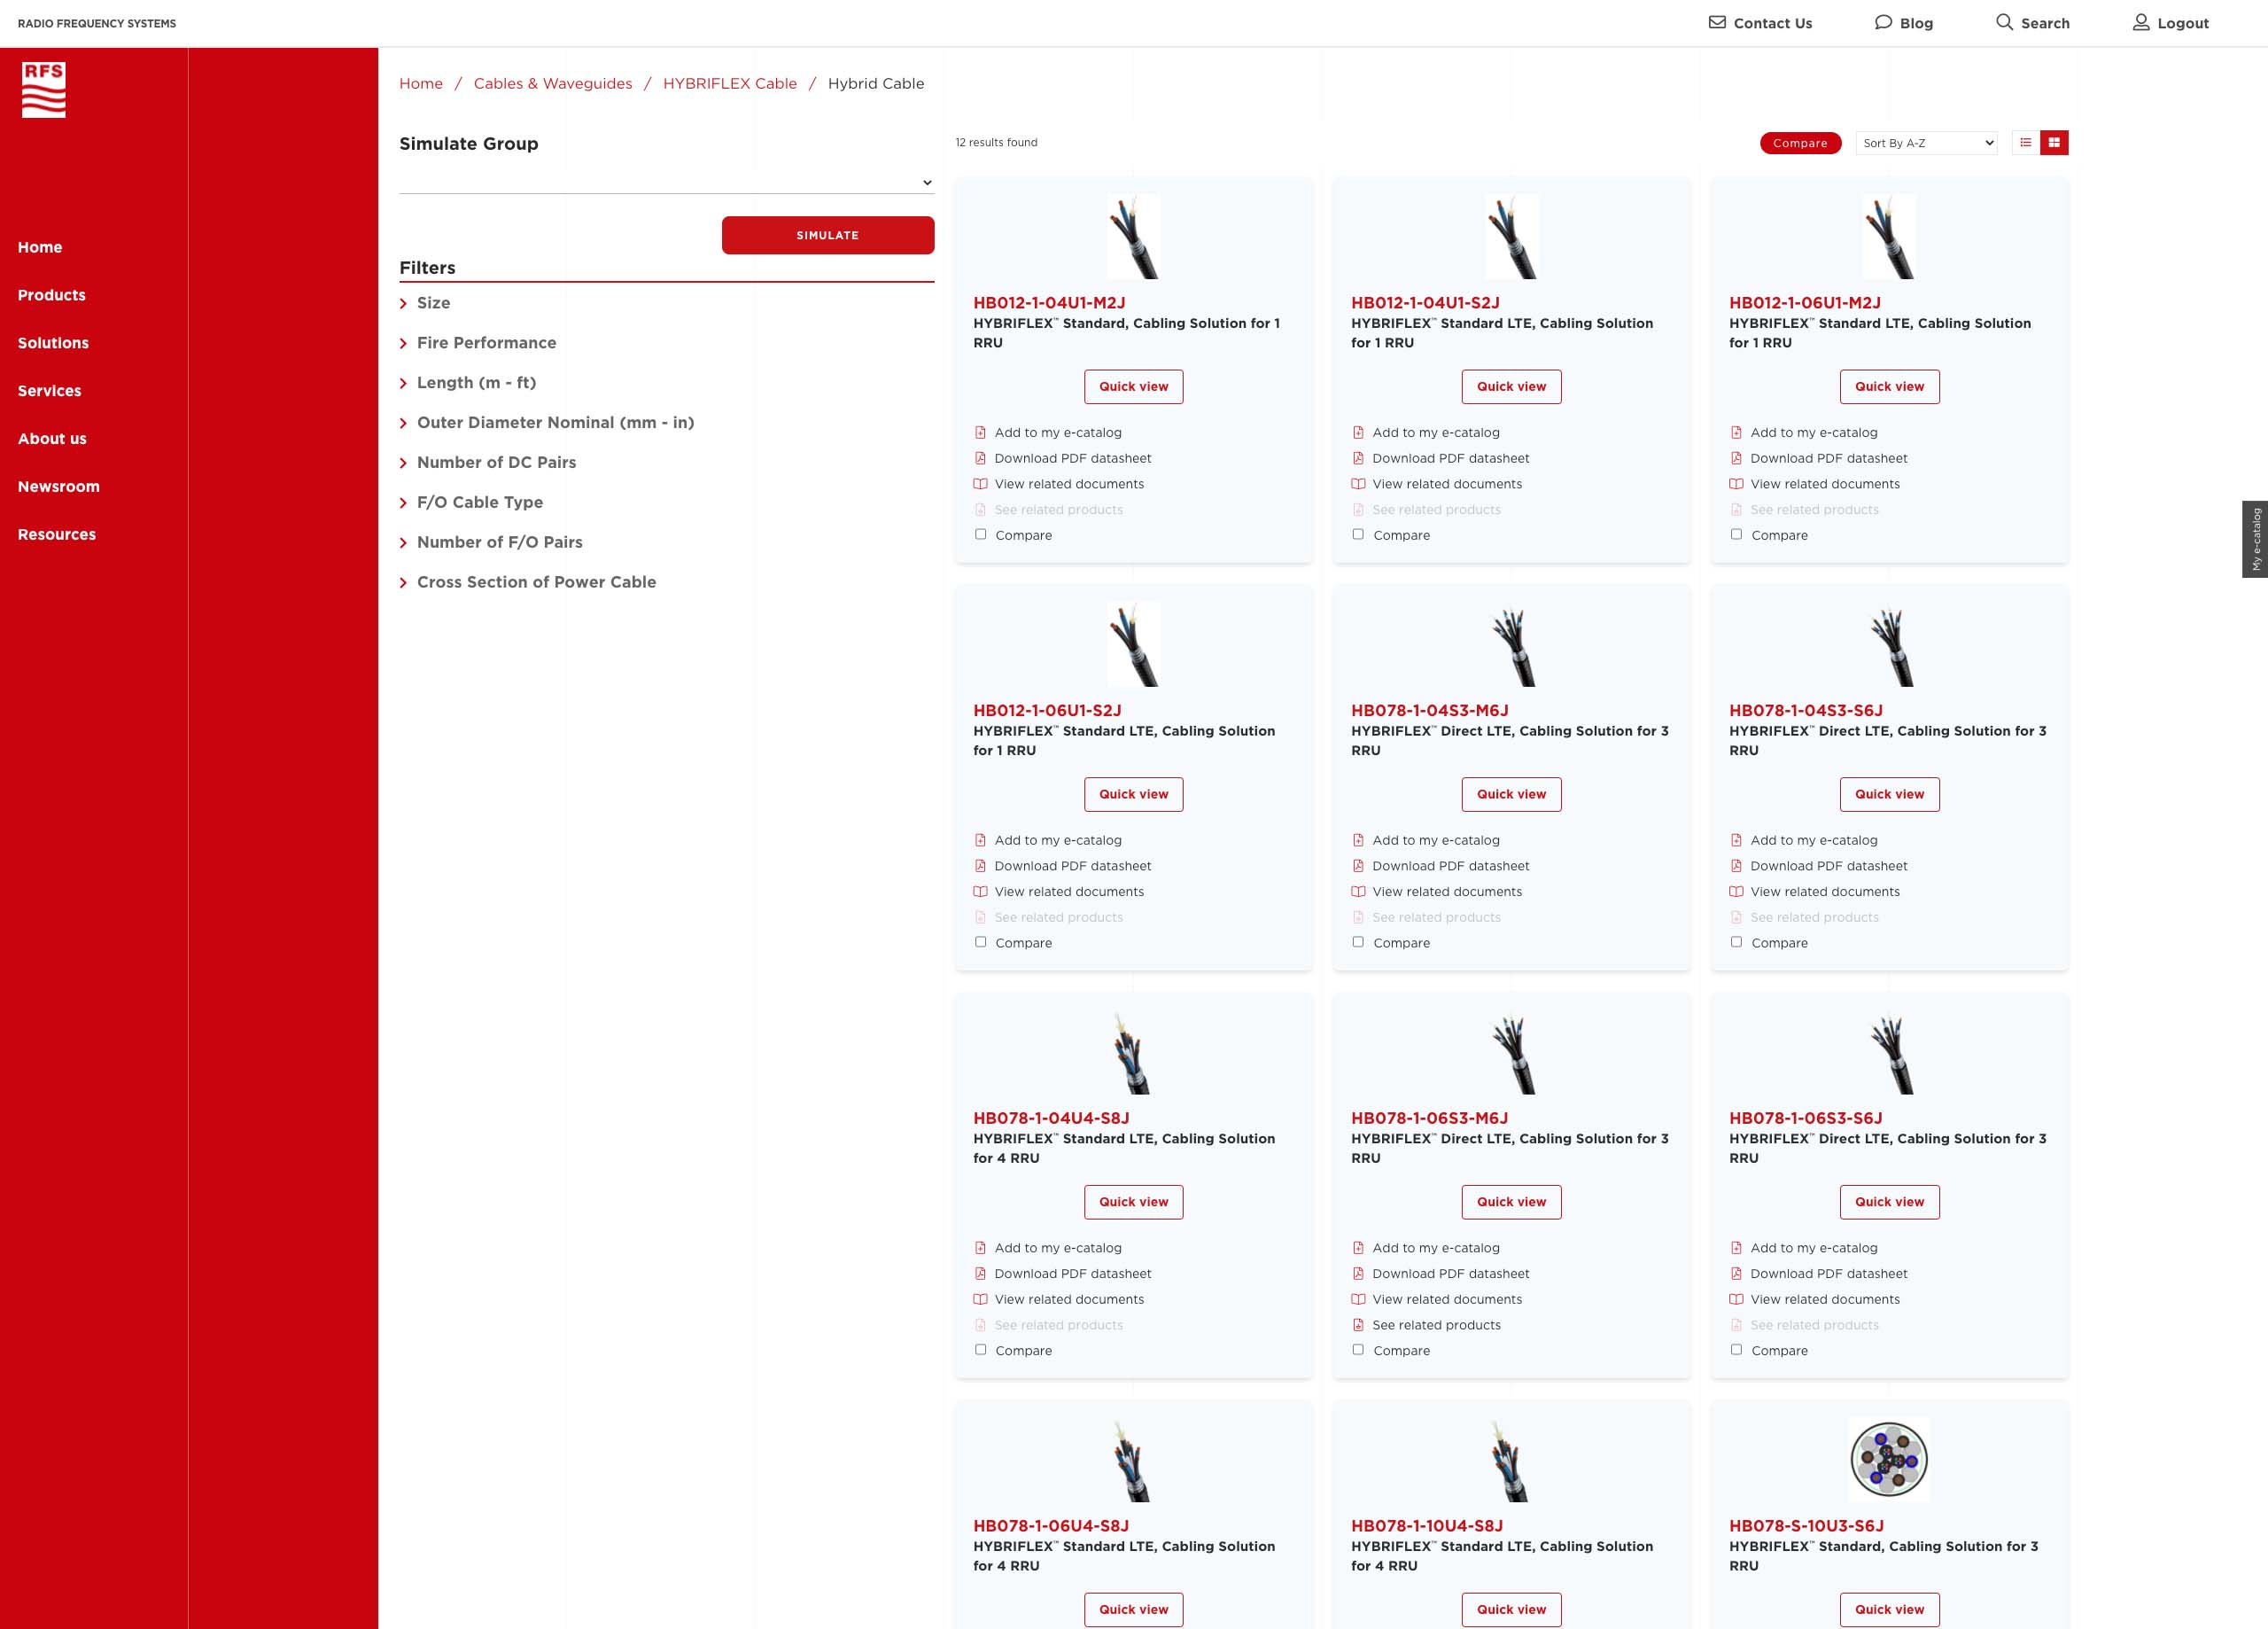Check Compare for HB078-1-04U4-S8J

[980, 1350]
